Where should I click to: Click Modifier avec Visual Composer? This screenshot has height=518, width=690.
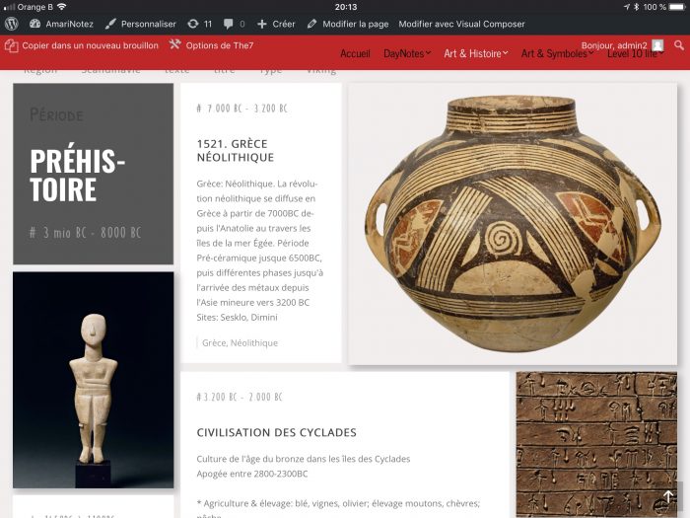461,25
